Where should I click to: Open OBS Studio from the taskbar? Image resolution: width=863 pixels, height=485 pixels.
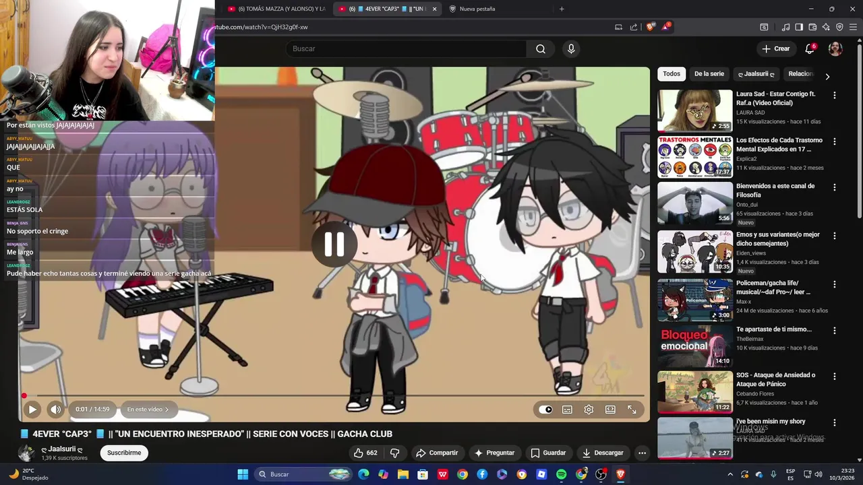click(601, 474)
